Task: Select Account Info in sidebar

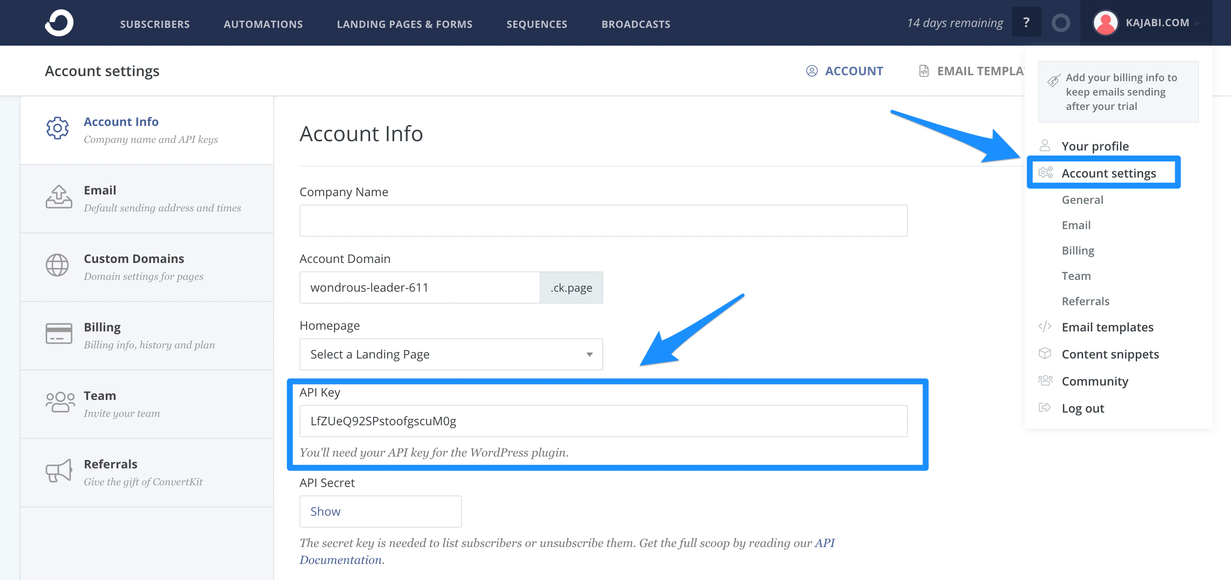Action: pos(147,130)
